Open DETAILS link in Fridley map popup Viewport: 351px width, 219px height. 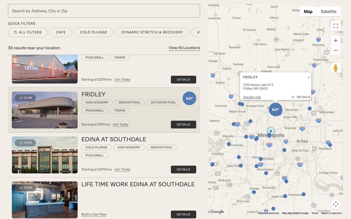(x=301, y=97)
